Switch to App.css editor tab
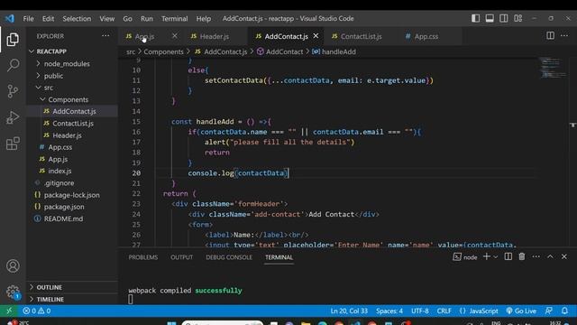The image size is (577, 325). click(426, 36)
